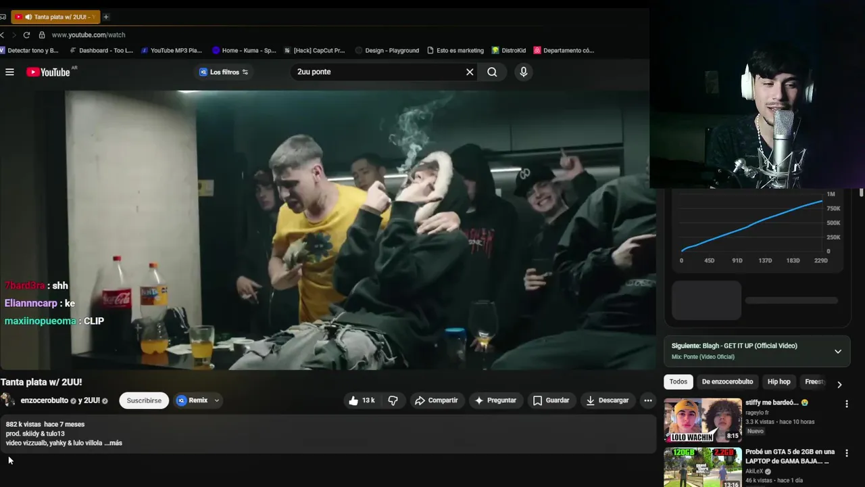The image size is (865, 487).
Task: Select the Tanta plata w/ 2UU! tab
Action: [54, 16]
